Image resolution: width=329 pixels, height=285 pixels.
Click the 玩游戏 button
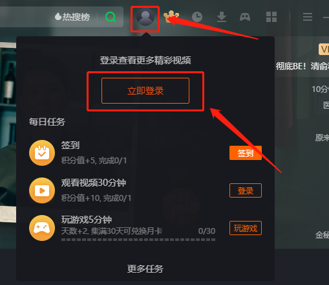246,228
